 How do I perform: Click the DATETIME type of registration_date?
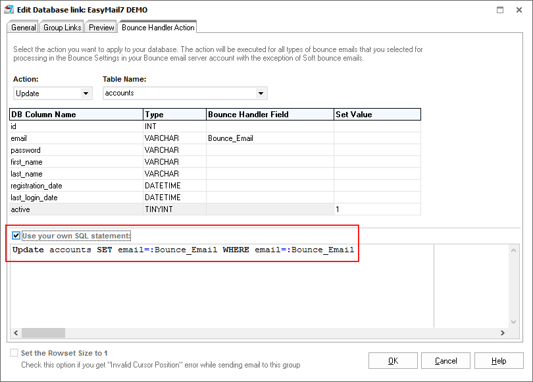[x=175, y=186]
